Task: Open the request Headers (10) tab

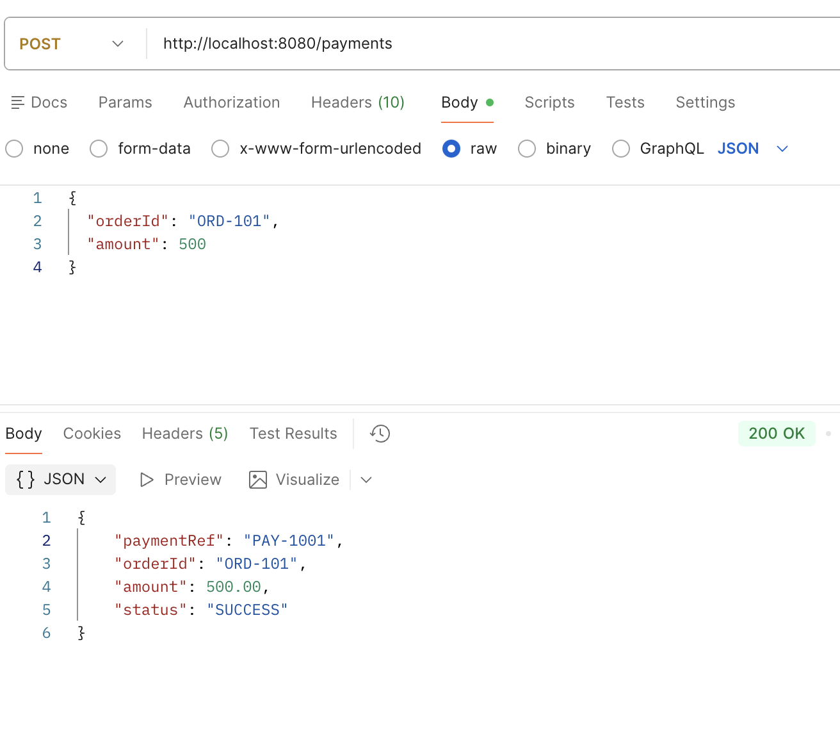Action: (x=357, y=102)
